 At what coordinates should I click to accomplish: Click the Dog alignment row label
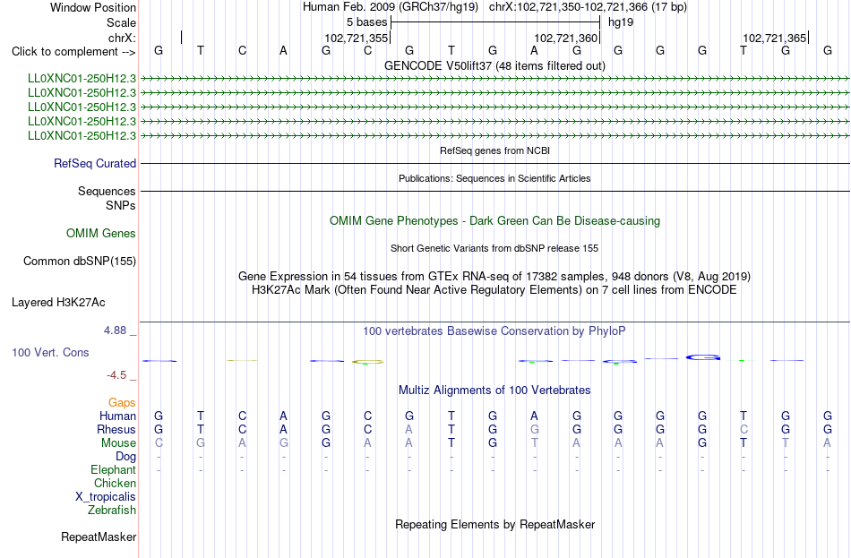[125, 457]
